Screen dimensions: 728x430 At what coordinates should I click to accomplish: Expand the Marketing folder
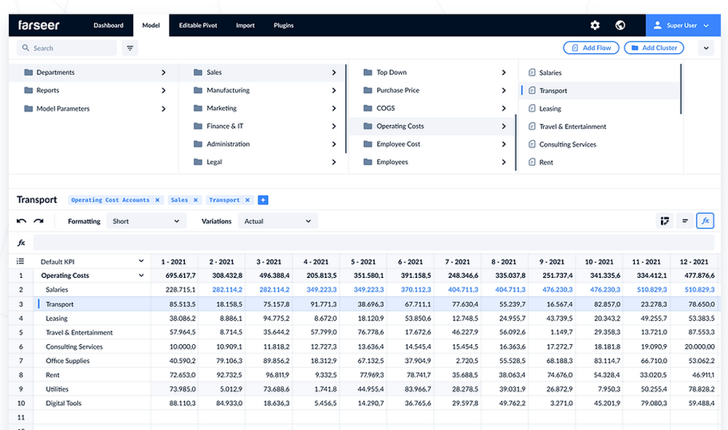coord(334,108)
